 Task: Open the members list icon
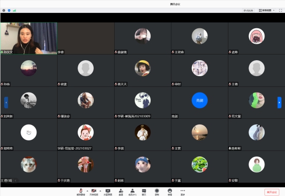133,192
